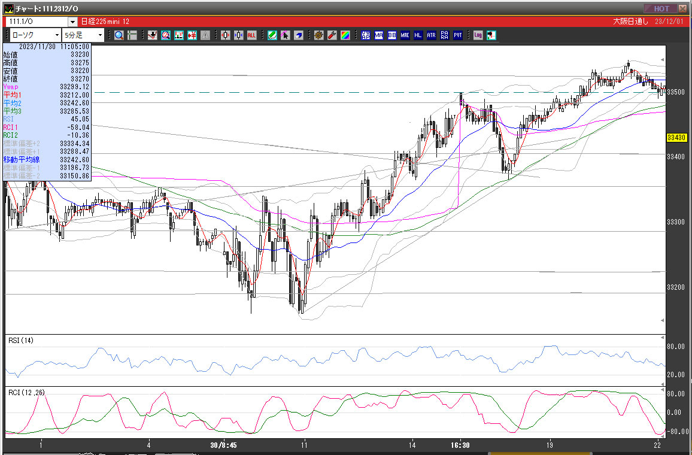
Task: Click the 移動平均線 row in data panel
Action: (x=46, y=160)
